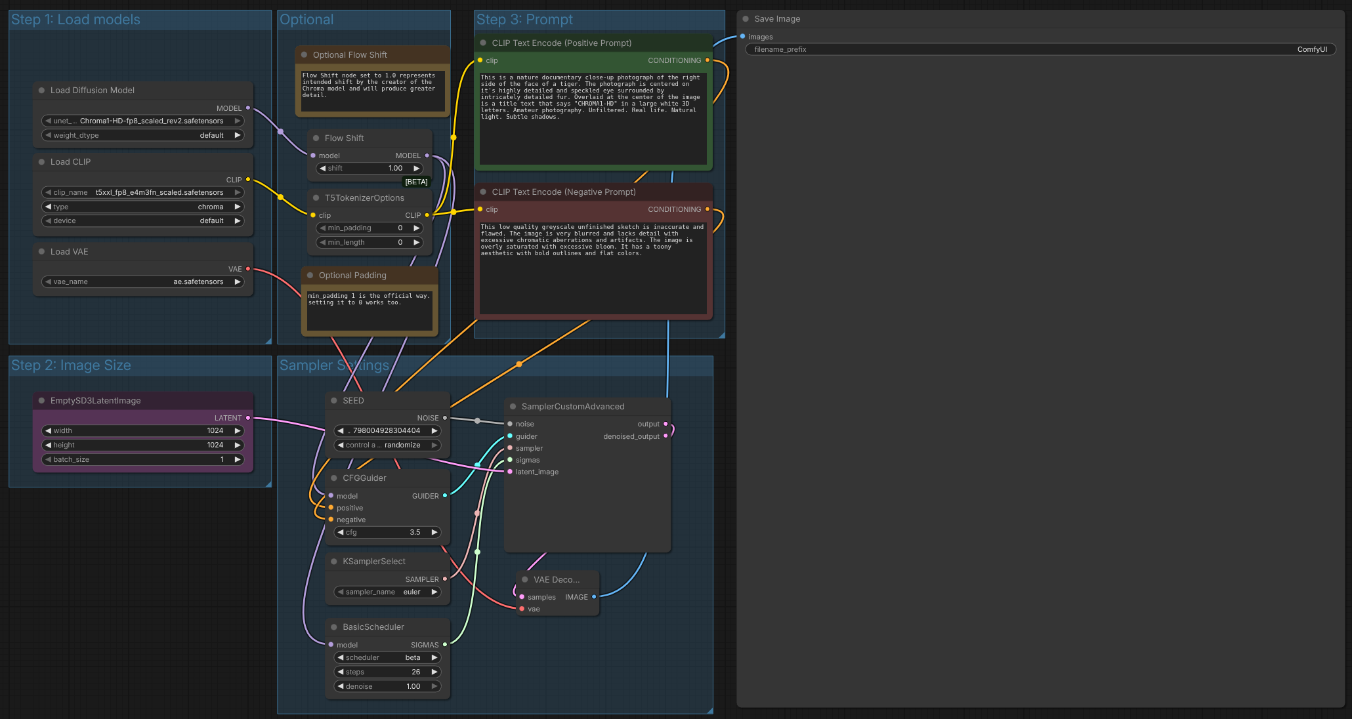Select the Step 3: Prompt group title
1352x719 pixels.
coord(524,20)
